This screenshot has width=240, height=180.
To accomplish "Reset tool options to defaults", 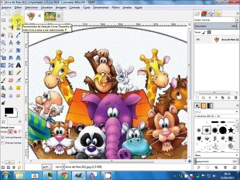I will click(x=19, y=167).
